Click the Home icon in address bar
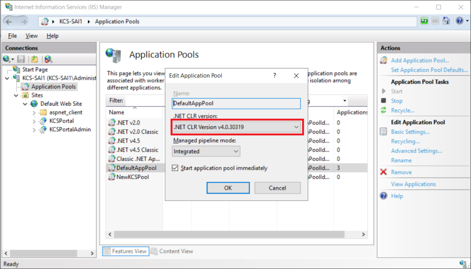471x269 pixels. (x=446, y=21)
